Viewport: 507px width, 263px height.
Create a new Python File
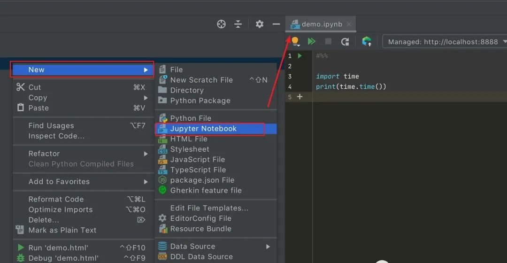tap(215, 118)
